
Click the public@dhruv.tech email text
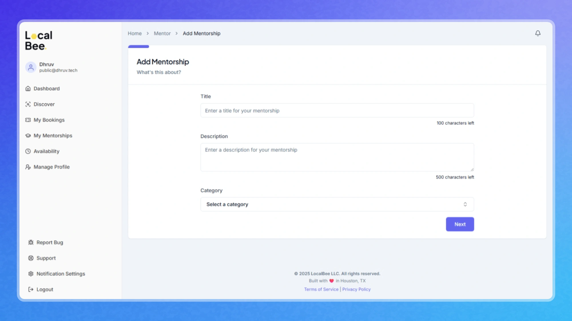[x=58, y=70]
